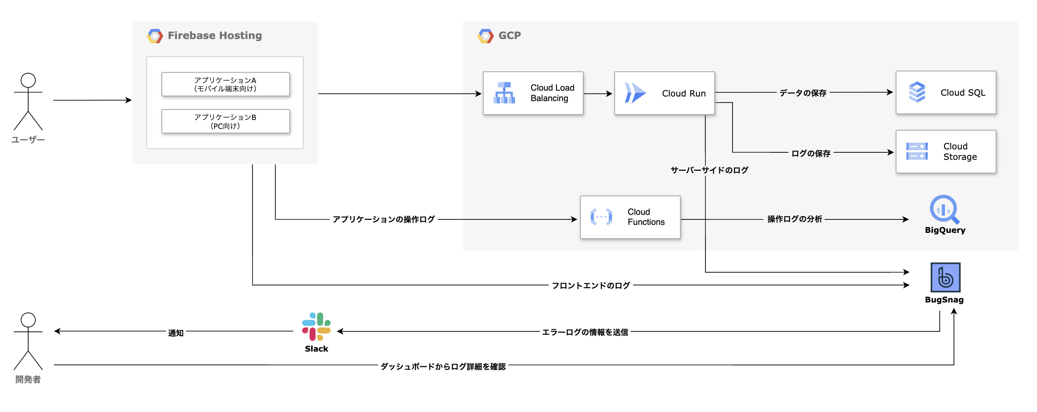
Task: Select the アプリケーションA box
Action: coord(226,84)
